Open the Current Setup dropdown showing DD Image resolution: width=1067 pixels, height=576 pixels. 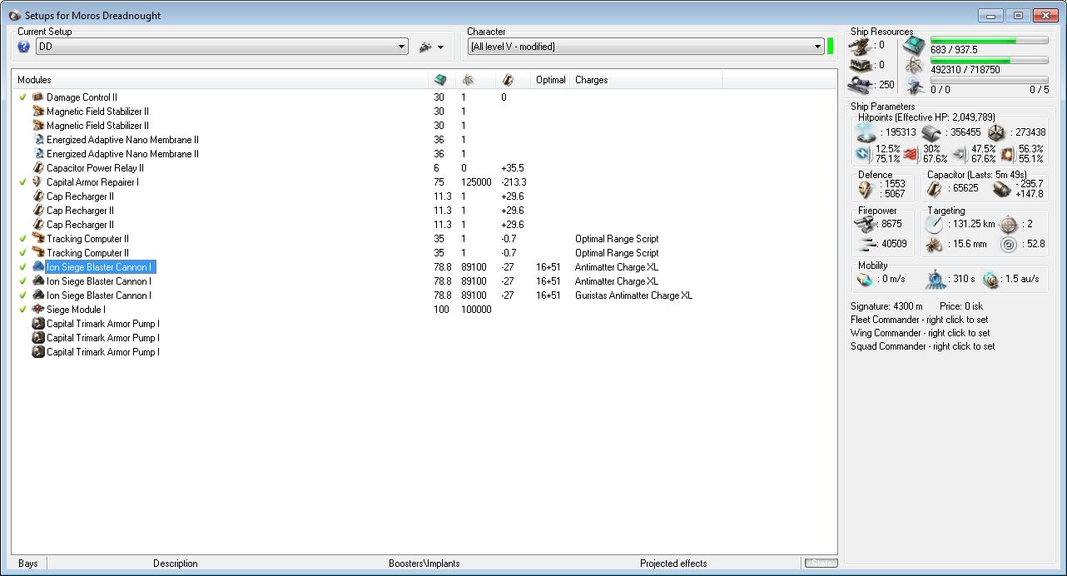(x=221, y=47)
